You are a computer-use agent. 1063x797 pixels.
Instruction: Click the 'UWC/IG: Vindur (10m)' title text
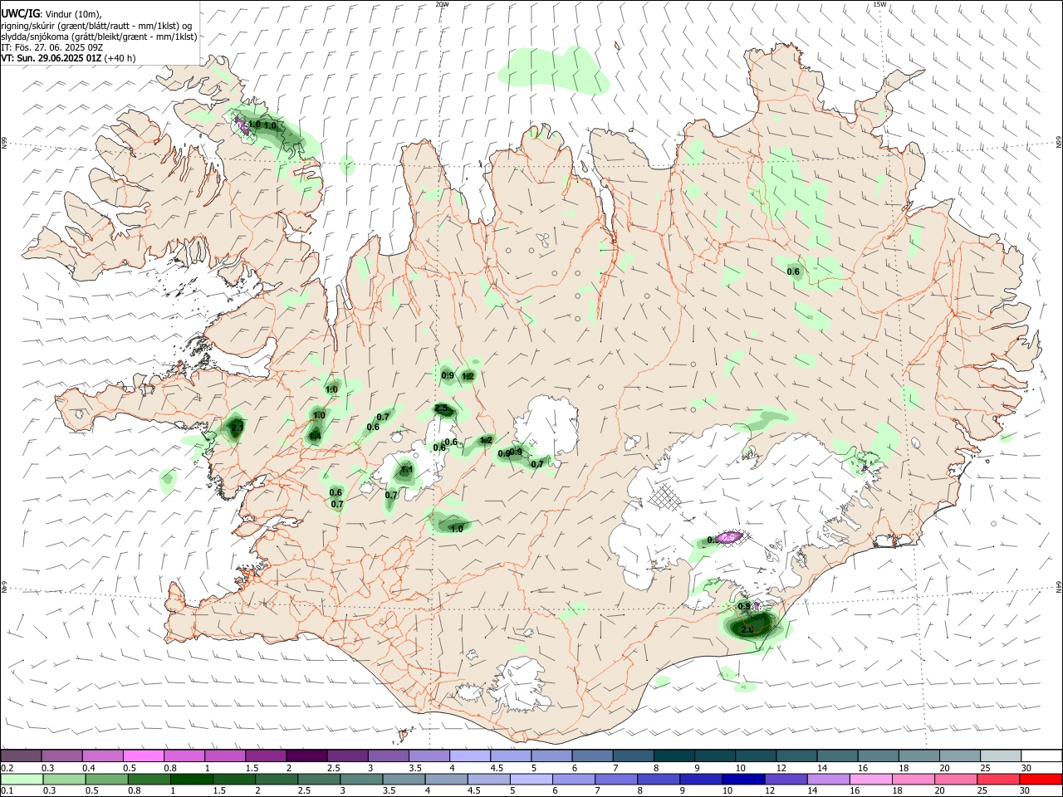coord(51,14)
